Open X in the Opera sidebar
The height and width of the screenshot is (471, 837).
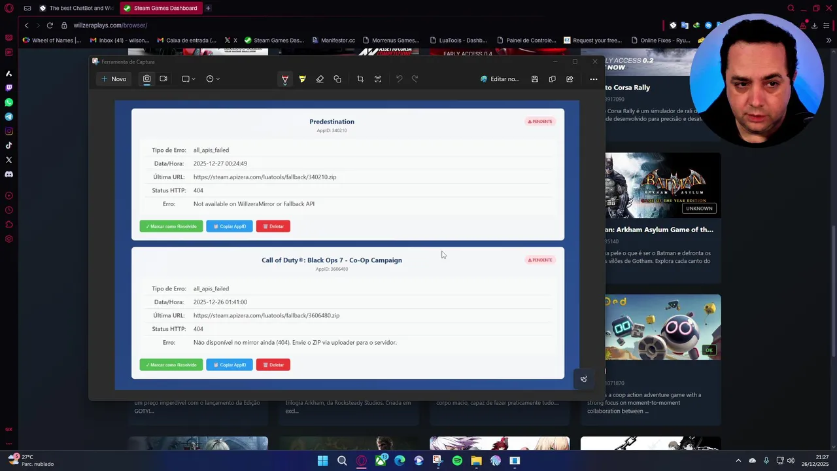tap(9, 160)
